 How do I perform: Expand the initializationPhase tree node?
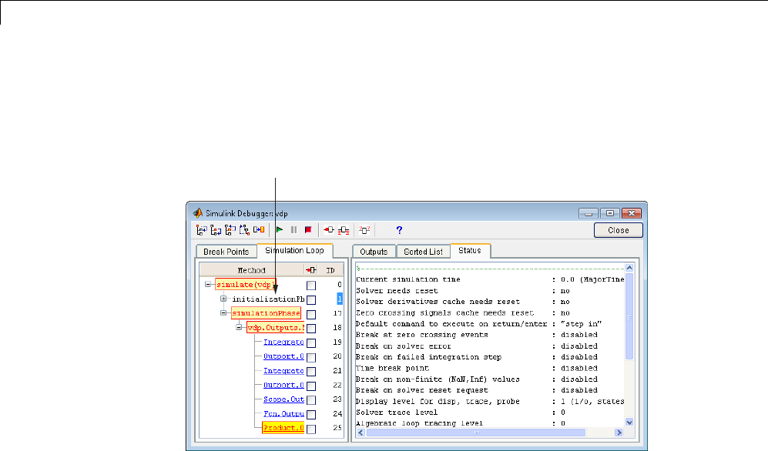click(223, 299)
